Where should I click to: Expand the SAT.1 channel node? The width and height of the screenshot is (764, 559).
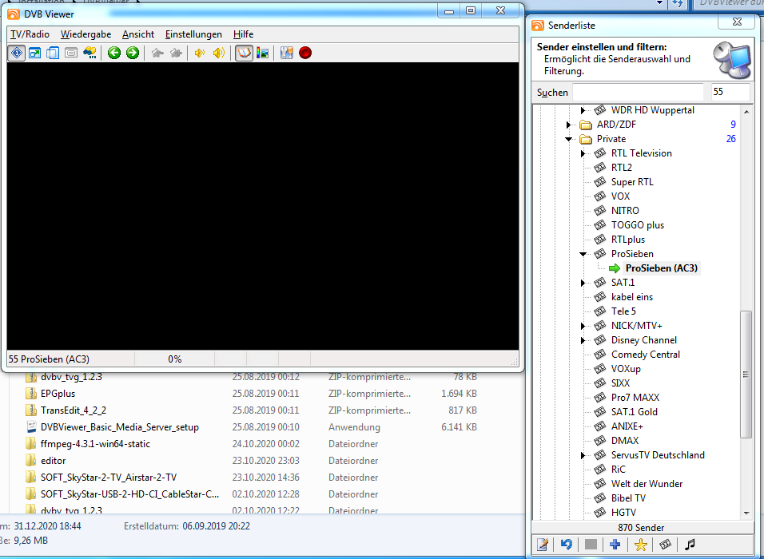pos(583,283)
